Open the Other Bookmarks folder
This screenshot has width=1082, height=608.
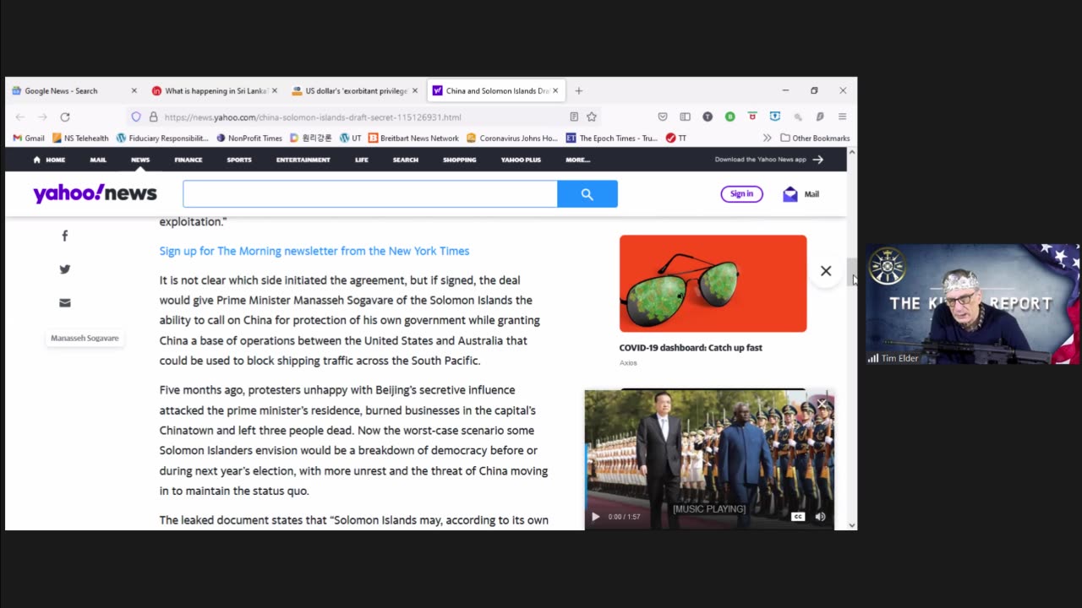(x=815, y=138)
